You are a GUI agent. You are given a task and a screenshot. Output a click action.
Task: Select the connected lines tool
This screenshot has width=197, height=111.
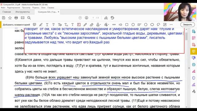159,25
